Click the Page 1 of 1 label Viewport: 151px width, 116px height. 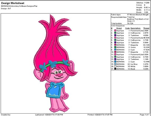coord(145,115)
